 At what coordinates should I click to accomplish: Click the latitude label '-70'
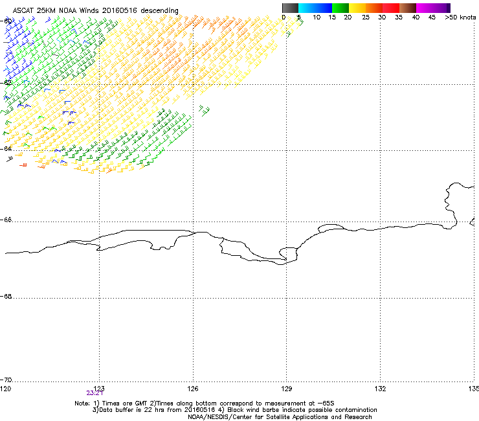tap(6, 380)
